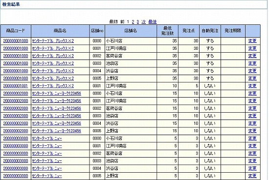Viewport: 269px width, 180px height.
Task: Open アレックス×2 product name for code 200000001001
Action: (x=53, y=86)
